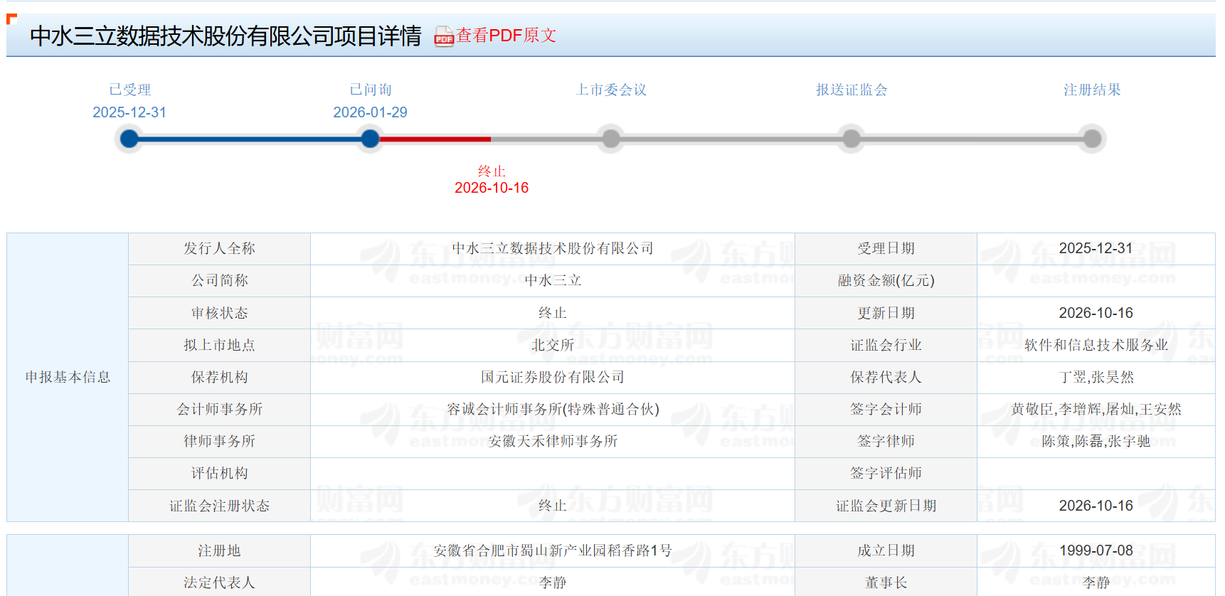Viewport: 1225px width, 596px height.
Task: Click the page title 中水三立数据技术股份有限公司项目详情
Action: coord(226,36)
